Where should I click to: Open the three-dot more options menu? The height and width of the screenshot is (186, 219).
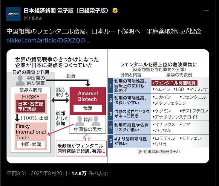[x=206, y=10]
